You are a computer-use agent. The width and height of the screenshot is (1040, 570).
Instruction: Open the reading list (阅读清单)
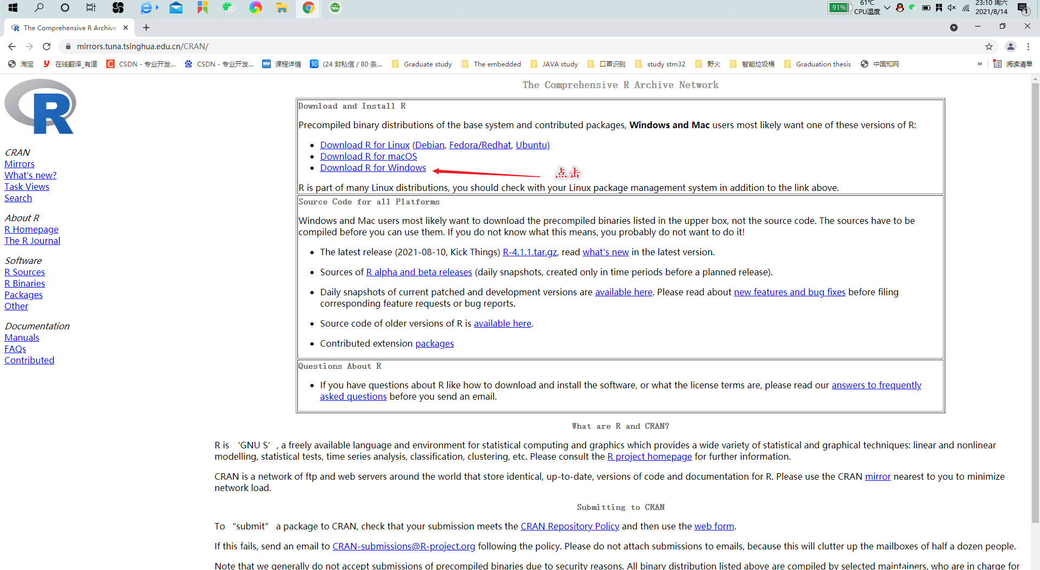(1013, 64)
